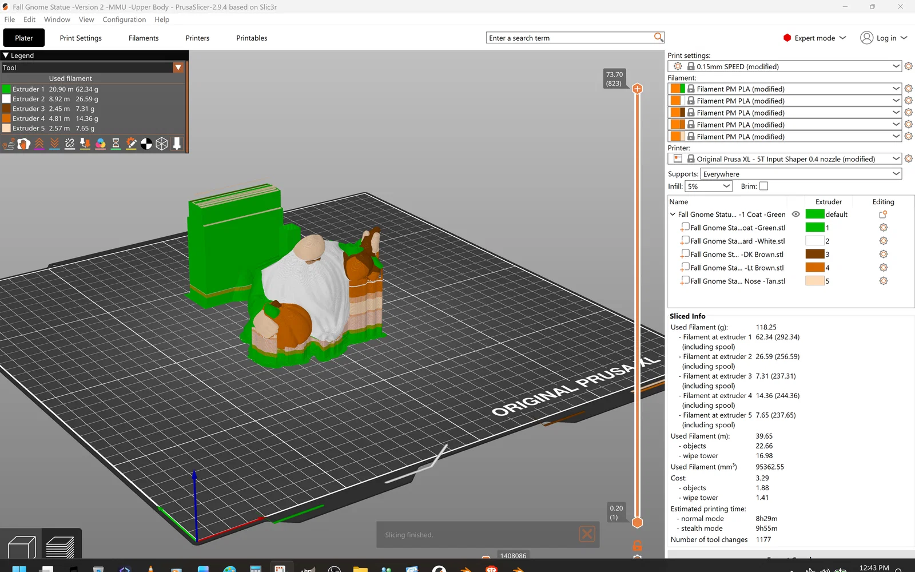Toggle color changes visibility icon

pos(101,144)
